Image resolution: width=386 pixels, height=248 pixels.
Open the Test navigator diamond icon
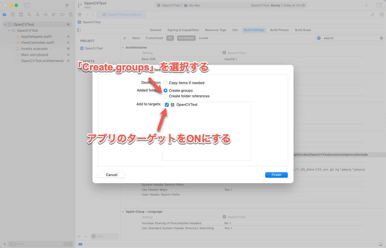tap(46, 15)
